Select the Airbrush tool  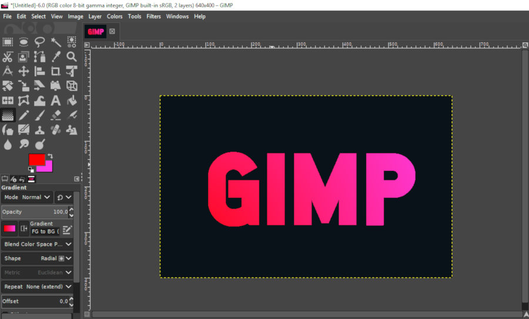tap(72, 115)
